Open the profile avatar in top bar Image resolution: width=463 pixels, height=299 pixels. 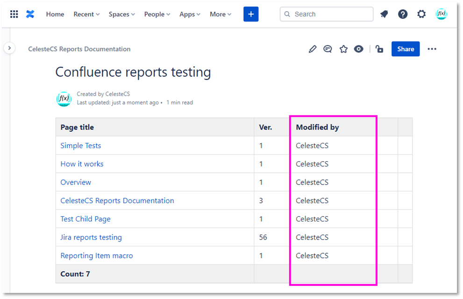441,14
